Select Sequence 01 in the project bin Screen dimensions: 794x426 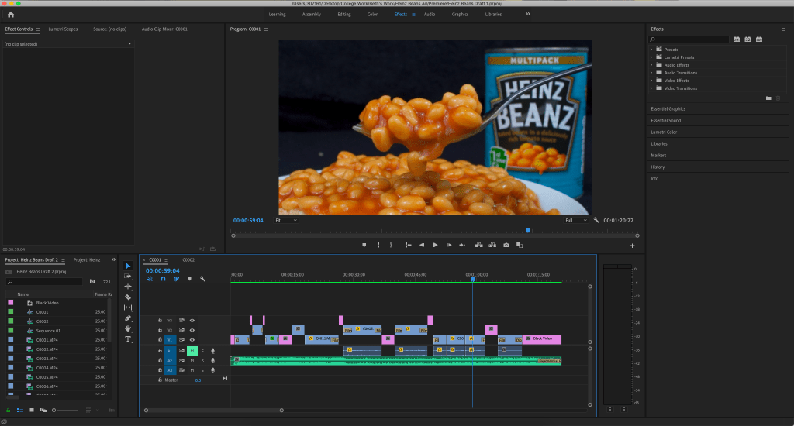(x=47, y=331)
